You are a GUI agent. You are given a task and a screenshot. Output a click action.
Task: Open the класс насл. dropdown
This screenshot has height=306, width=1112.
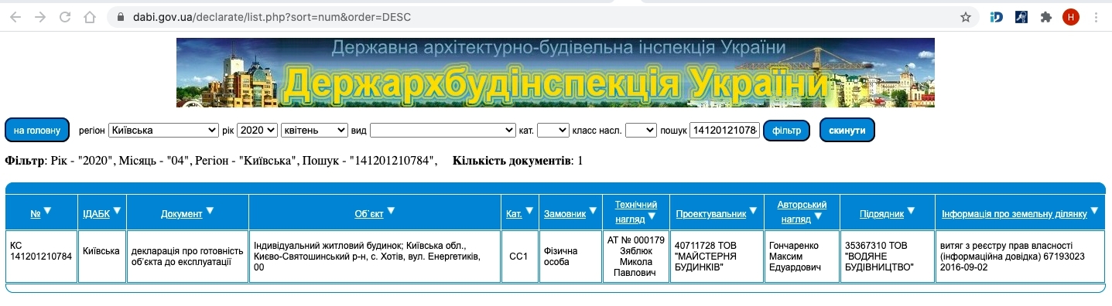(x=641, y=131)
